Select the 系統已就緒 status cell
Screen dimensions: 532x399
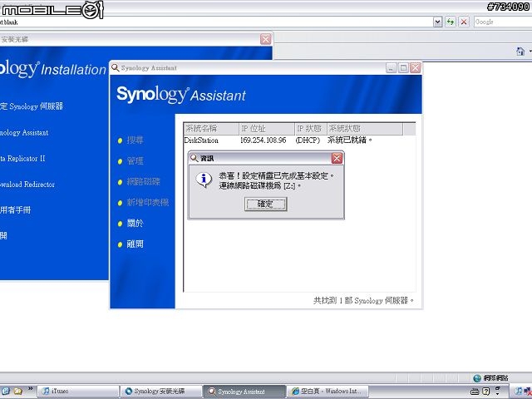pos(349,140)
